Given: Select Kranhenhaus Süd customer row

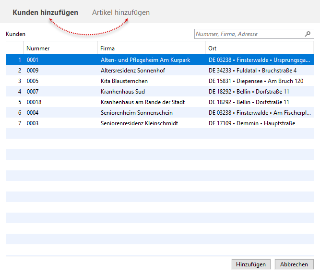Looking at the screenshot, I should click(x=123, y=92).
